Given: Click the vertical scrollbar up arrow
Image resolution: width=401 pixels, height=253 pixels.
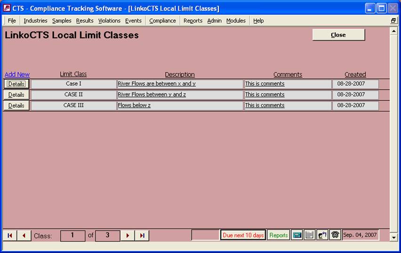Looking at the screenshot, I should coord(393,31).
